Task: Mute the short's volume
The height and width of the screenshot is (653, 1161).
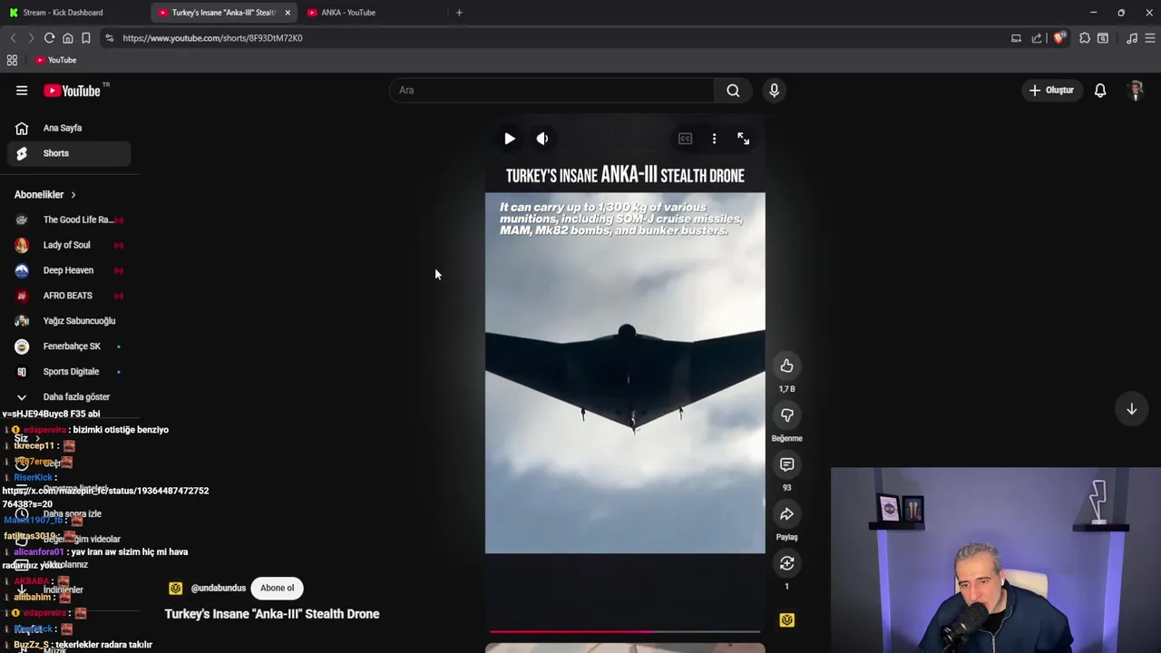Action: coord(541,139)
